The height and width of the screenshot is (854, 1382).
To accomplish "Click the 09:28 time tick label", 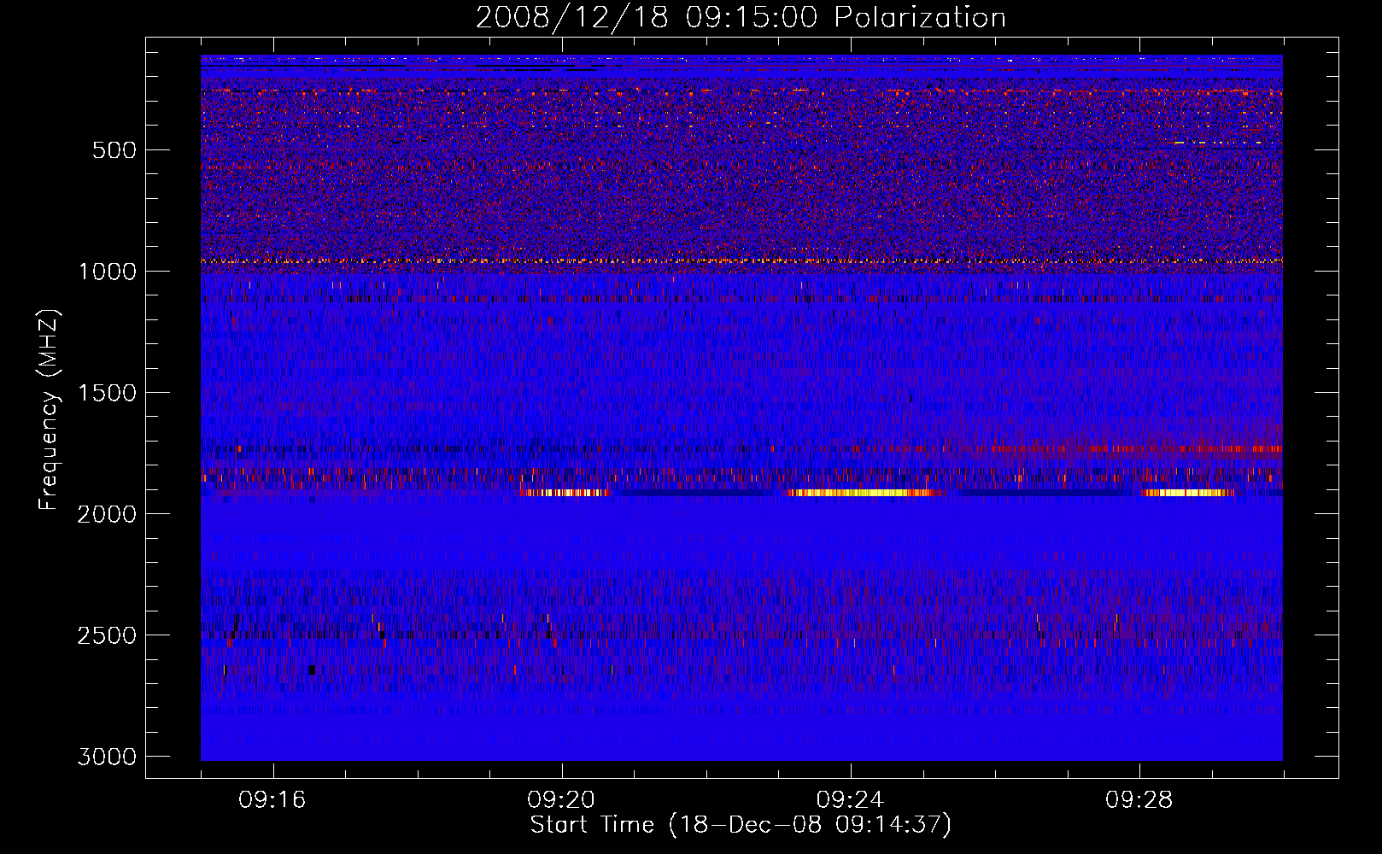I will pos(1139,800).
